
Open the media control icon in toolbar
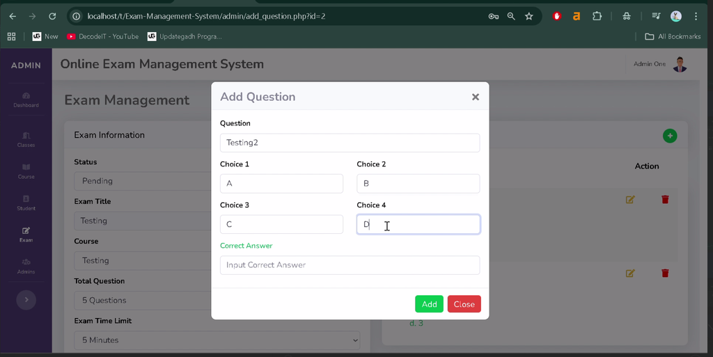(x=656, y=16)
